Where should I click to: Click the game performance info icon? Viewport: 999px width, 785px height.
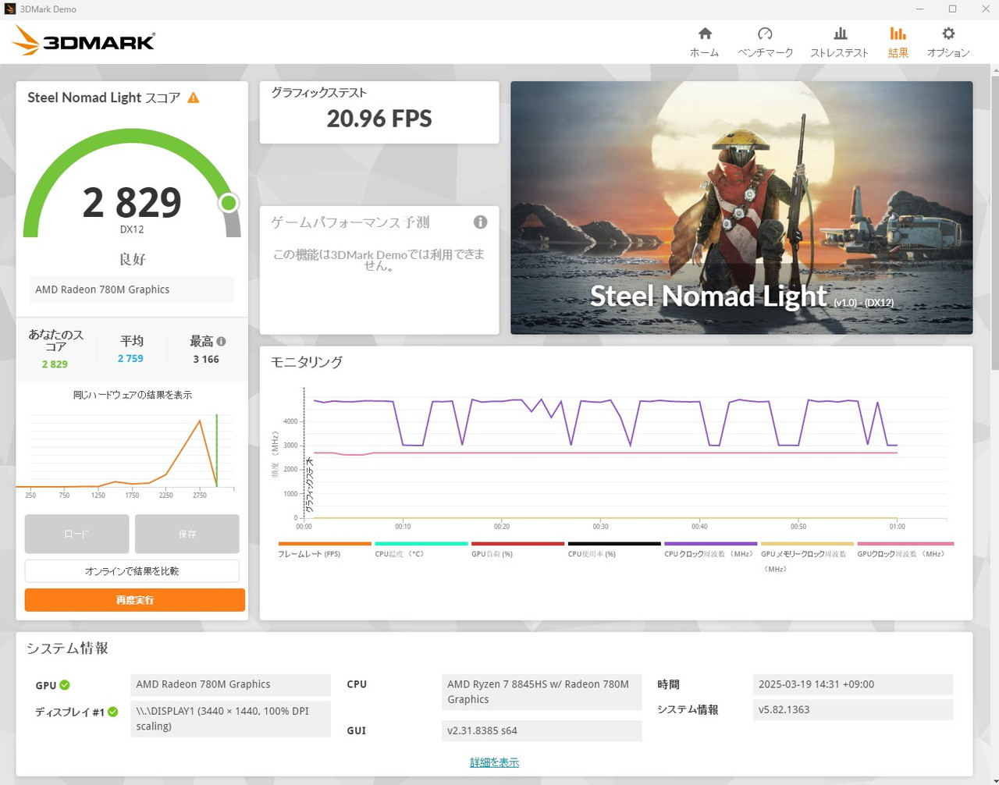480,222
